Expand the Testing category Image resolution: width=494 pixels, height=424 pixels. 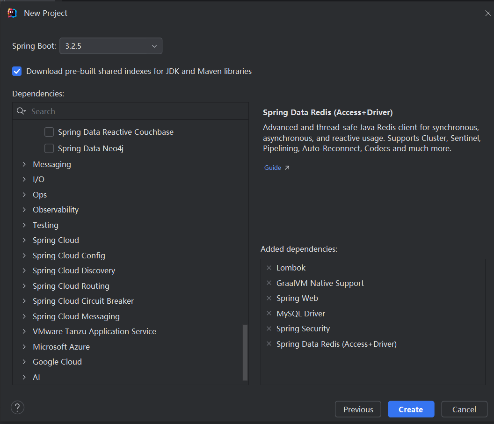coord(24,225)
